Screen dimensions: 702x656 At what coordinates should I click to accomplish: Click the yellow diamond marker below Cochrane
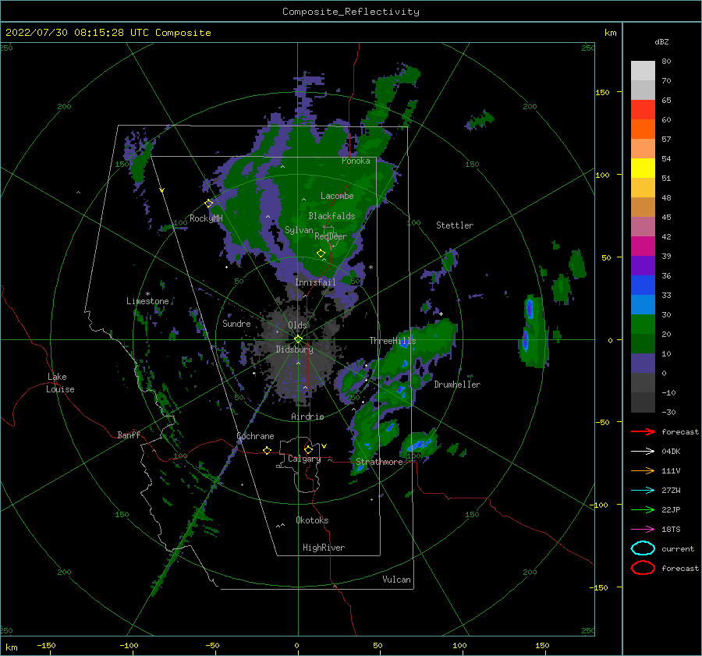[x=268, y=451]
